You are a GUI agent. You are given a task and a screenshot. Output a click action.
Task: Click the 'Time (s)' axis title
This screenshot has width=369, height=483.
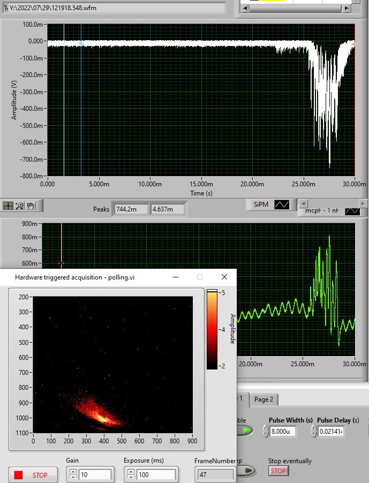201,193
